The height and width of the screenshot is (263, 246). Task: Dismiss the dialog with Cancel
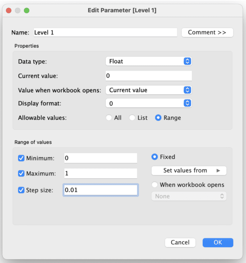pos(180,242)
